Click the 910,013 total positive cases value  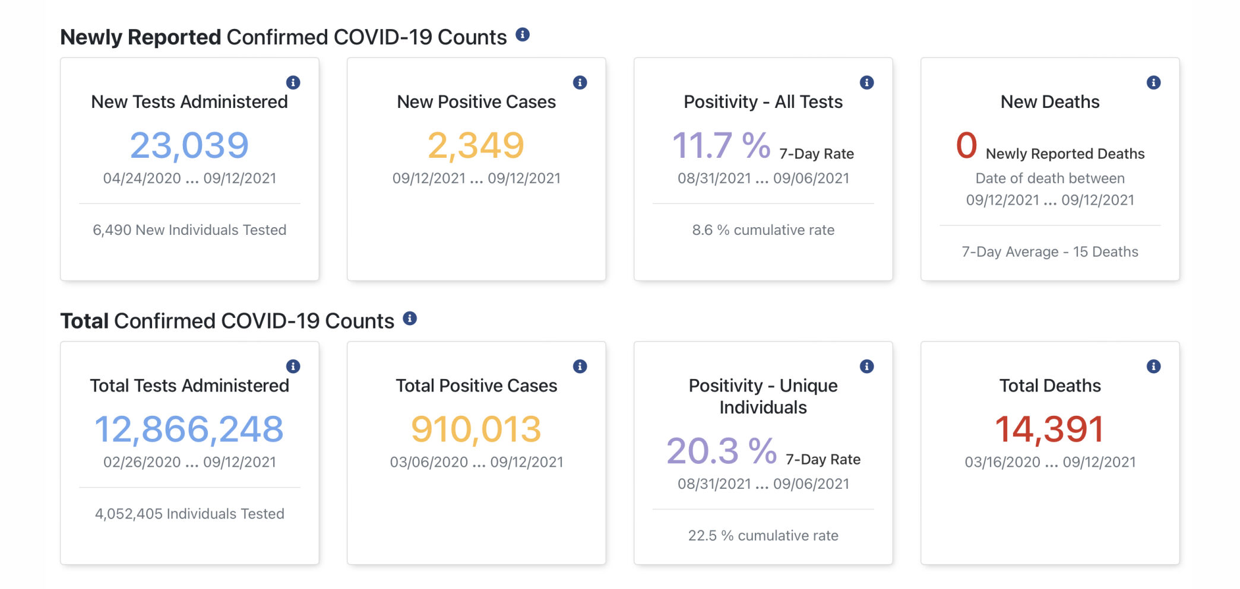point(476,428)
